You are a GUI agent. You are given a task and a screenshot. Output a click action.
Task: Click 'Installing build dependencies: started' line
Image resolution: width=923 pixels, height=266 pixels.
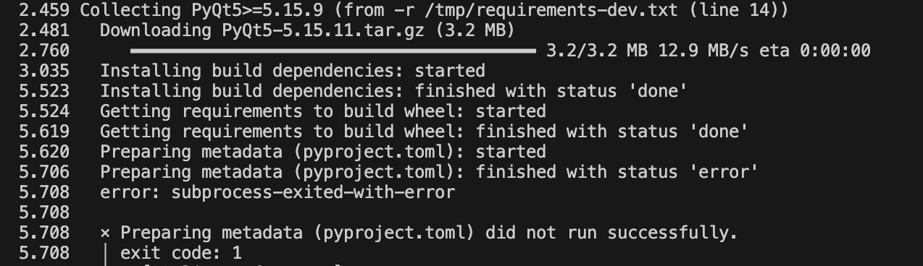[293, 71]
